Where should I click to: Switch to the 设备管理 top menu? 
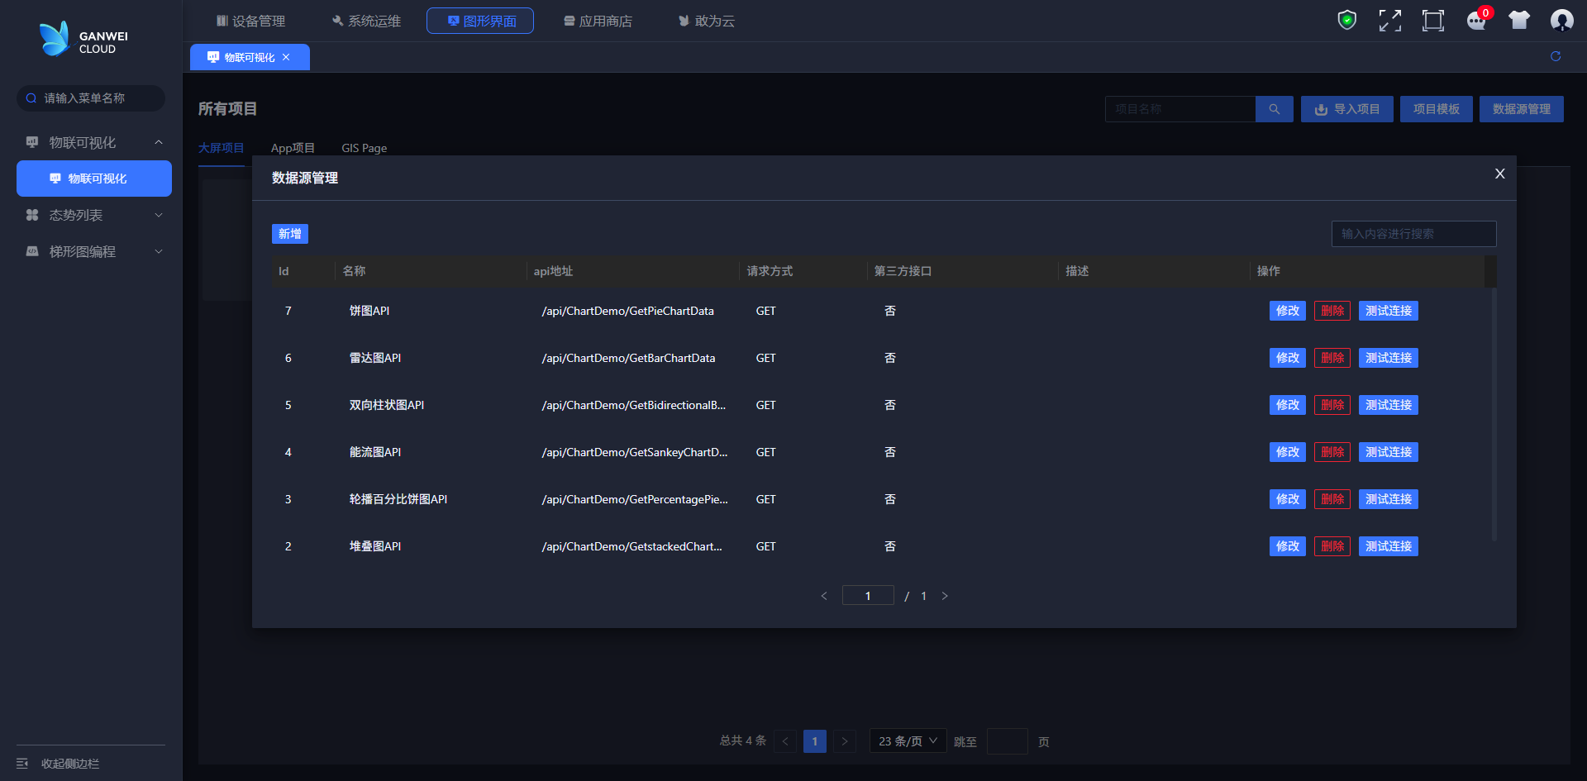(250, 21)
